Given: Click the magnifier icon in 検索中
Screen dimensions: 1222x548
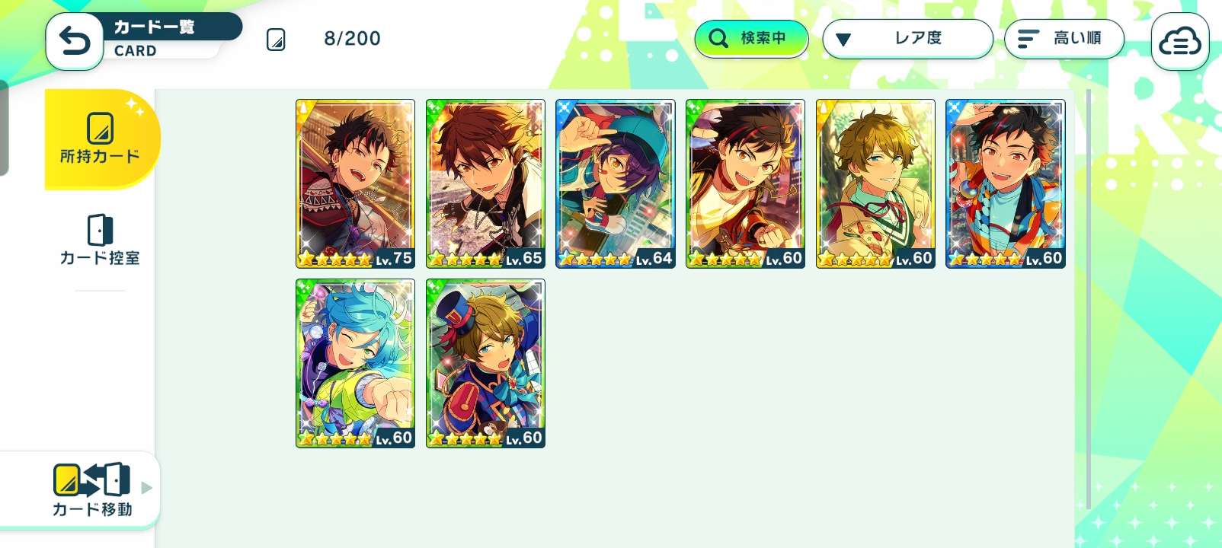Looking at the screenshot, I should coord(718,38).
